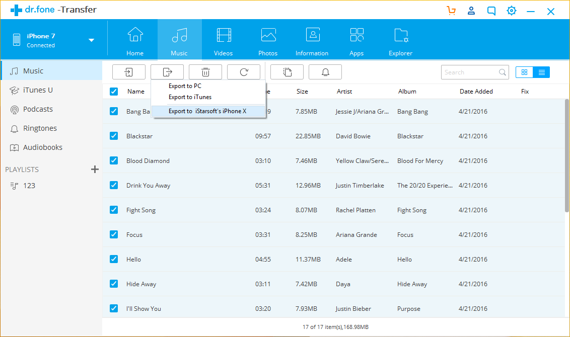Click the Fix column header
The image size is (570, 337).
pos(525,92)
